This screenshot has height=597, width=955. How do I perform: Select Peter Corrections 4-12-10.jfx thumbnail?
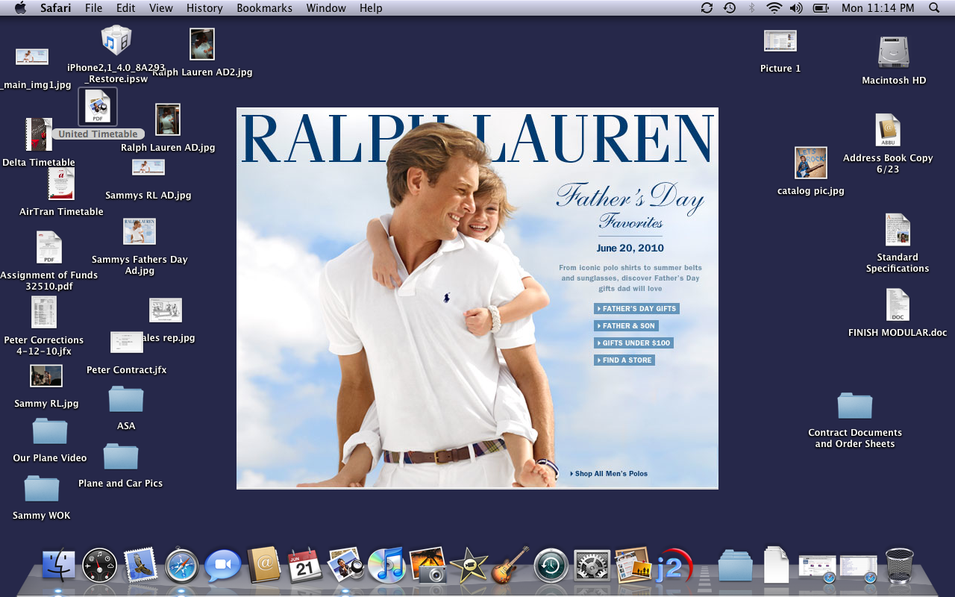pos(44,312)
